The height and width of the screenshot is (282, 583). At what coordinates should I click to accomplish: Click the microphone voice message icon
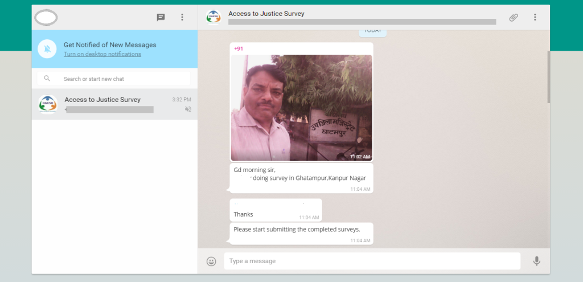536,261
